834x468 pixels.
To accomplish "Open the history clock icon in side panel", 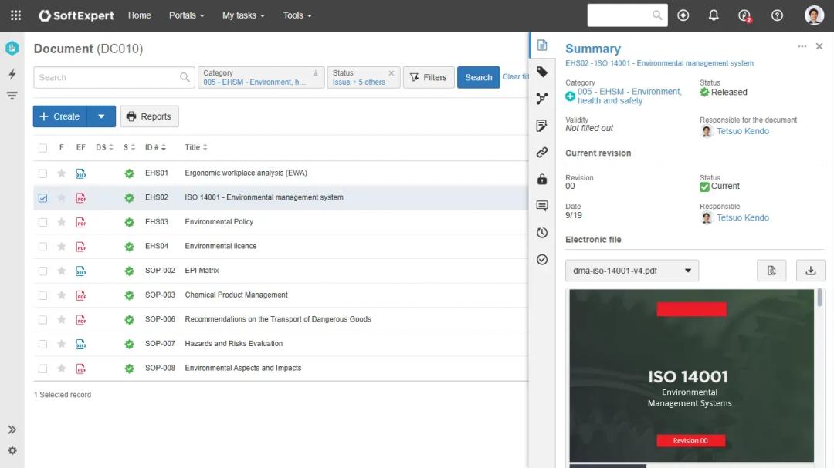I will pyautogui.click(x=542, y=233).
